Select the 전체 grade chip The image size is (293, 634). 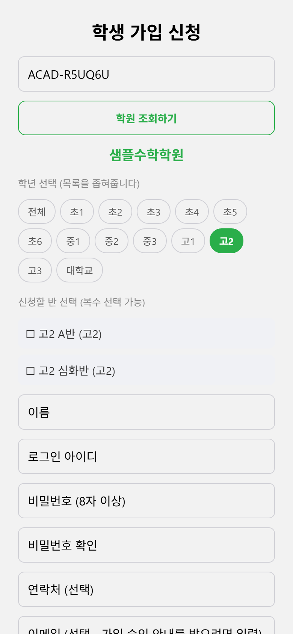click(37, 211)
